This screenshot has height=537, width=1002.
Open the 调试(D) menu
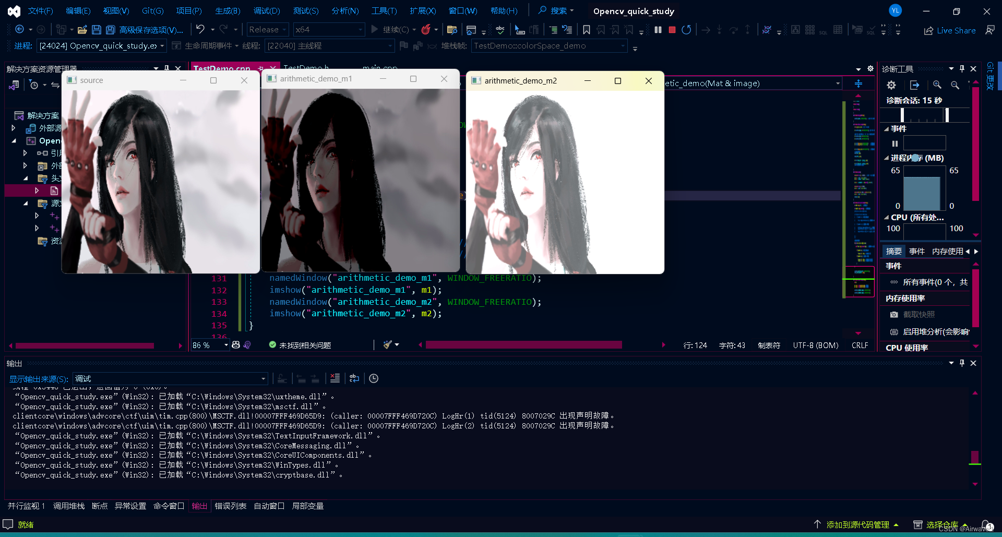[x=267, y=10]
